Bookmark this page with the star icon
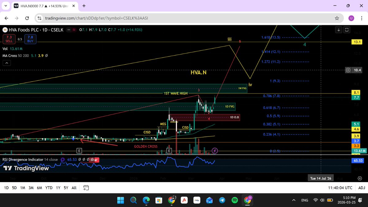Viewport: 368px width, 207px height. (337, 18)
